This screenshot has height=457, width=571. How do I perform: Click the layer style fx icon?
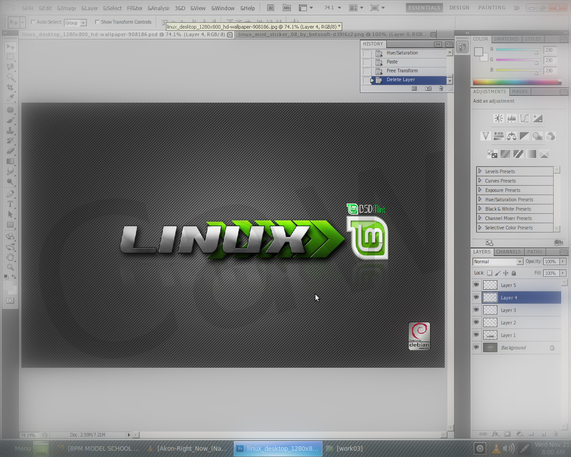click(495, 434)
